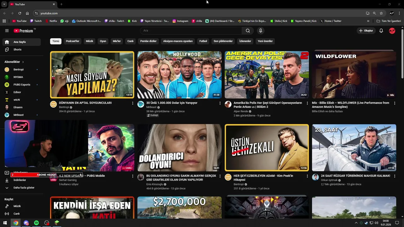View site information icon beside URL

click(36, 13)
